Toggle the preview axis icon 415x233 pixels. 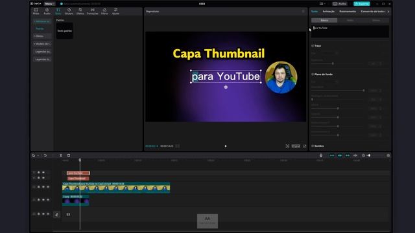click(x=355, y=155)
